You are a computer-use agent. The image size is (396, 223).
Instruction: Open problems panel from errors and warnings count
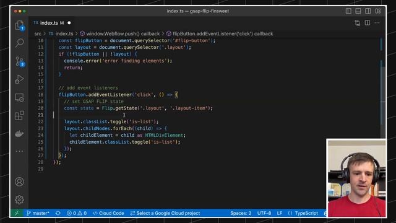pos(77,213)
